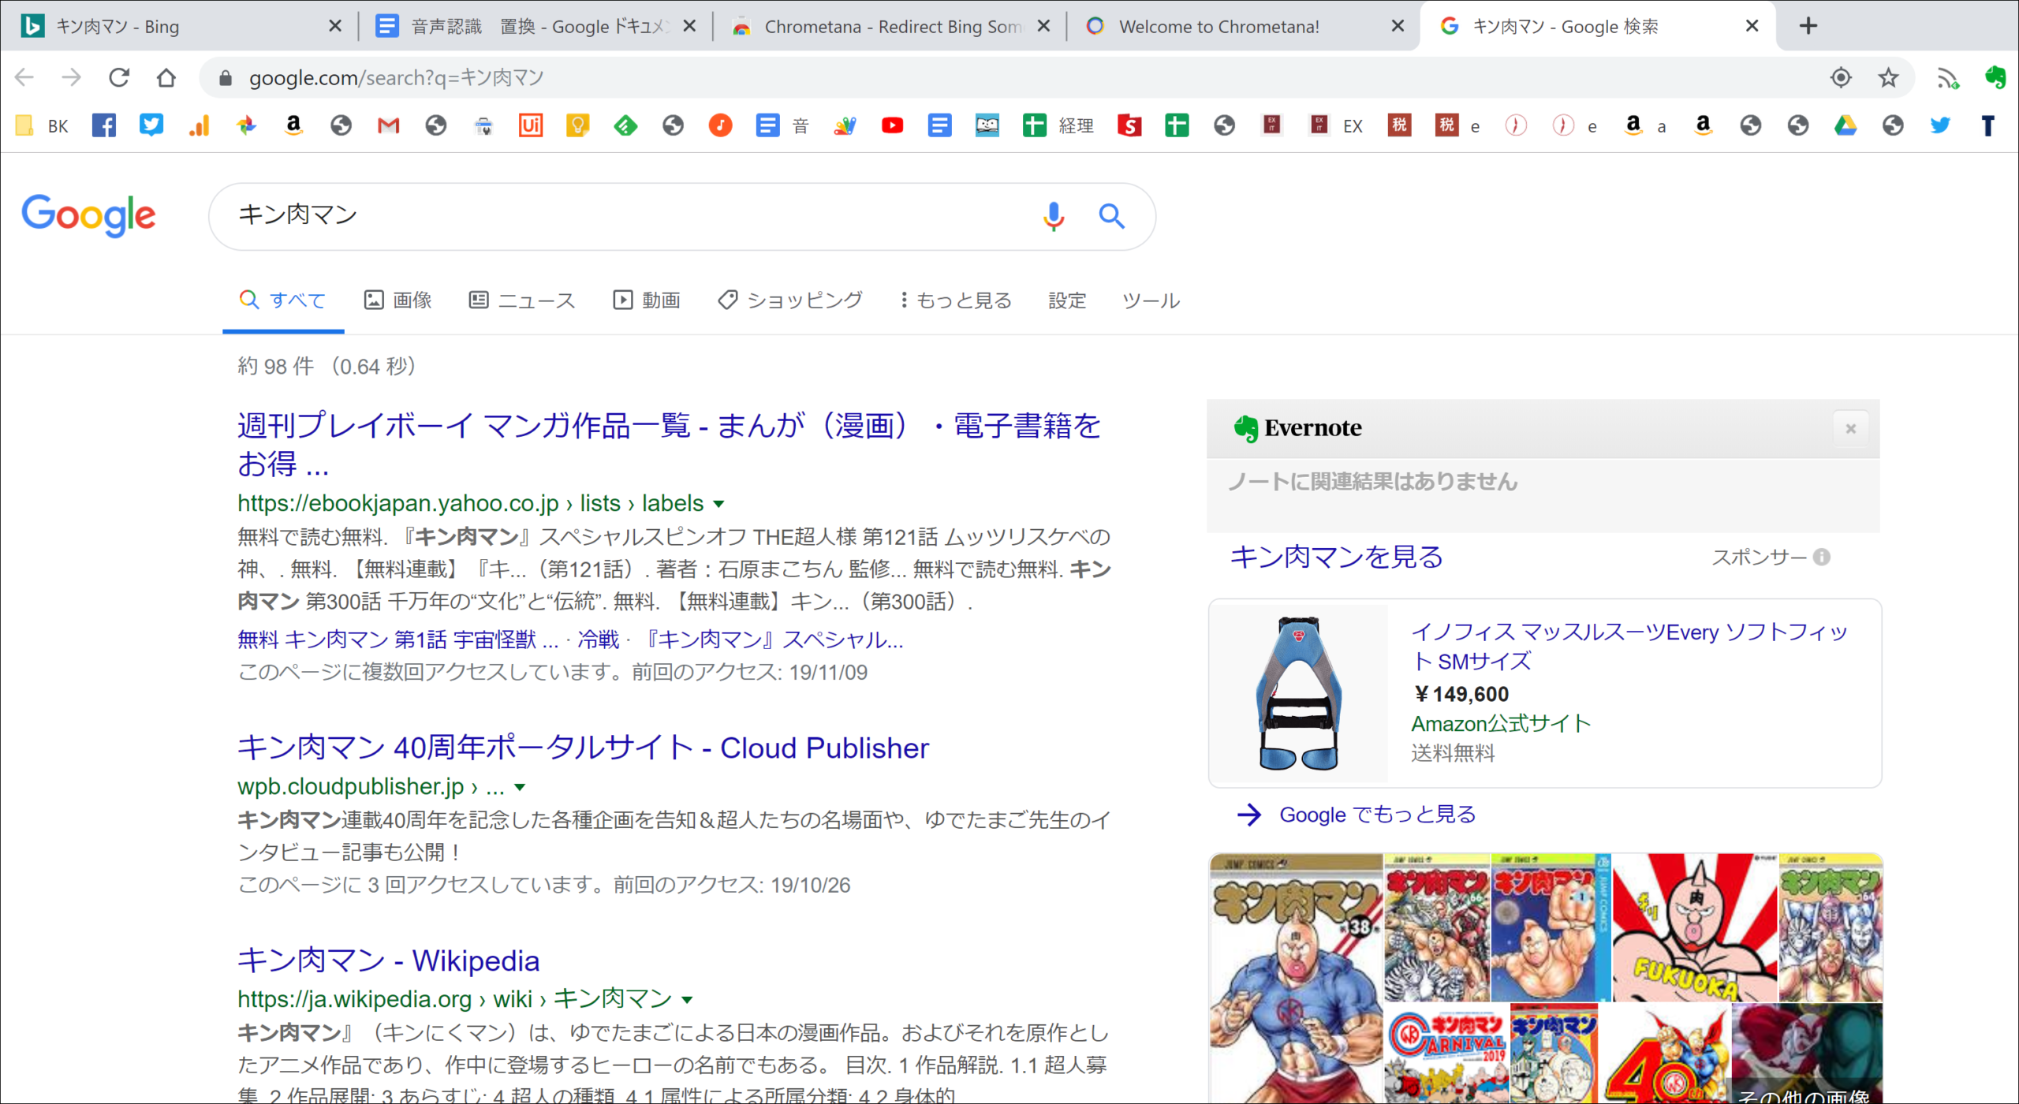
Task: Open the YouTube bookmark
Action: [x=893, y=125]
